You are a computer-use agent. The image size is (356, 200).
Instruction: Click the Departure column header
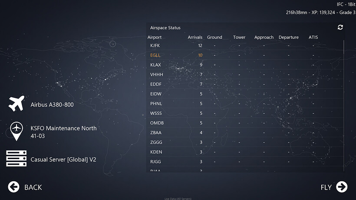(289, 37)
